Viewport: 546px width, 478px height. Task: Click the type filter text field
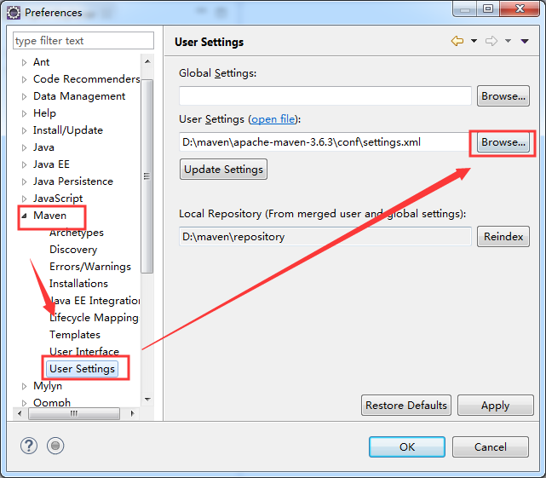(x=83, y=41)
